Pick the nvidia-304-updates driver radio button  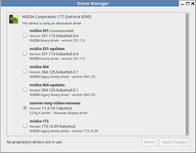pyautogui.click(x=25, y=89)
